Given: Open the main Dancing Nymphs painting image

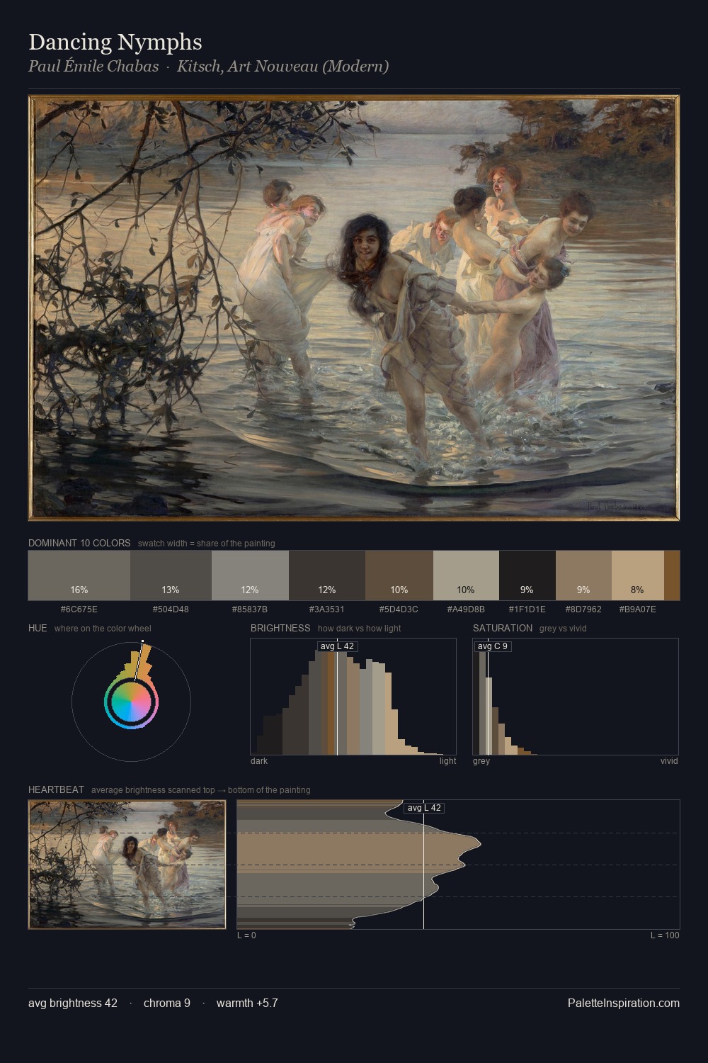Looking at the screenshot, I should click(x=354, y=308).
